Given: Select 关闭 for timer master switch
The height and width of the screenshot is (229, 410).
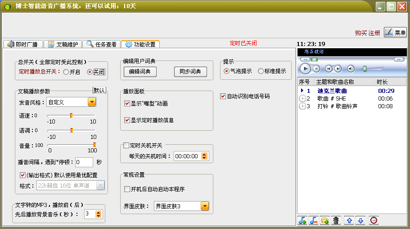Looking at the screenshot, I should coord(96,72).
